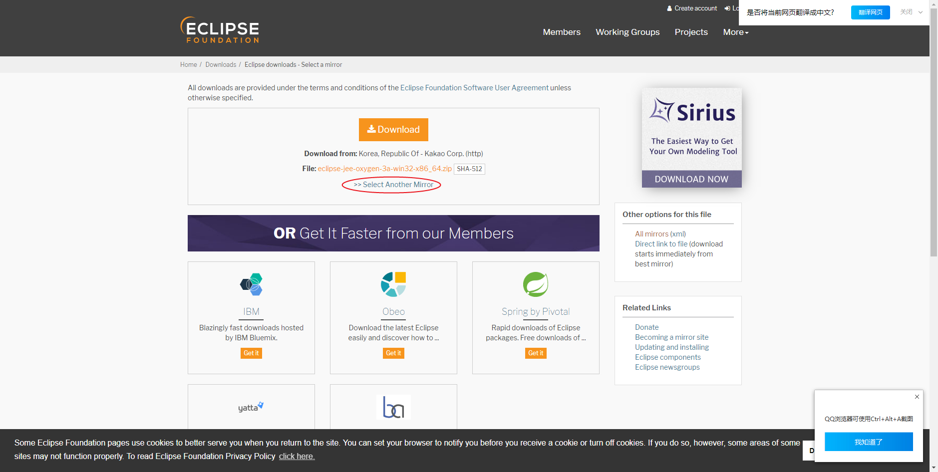Open the Eclipse Foundation logo homepage
The height and width of the screenshot is (472, 938).
click(220, 30)
